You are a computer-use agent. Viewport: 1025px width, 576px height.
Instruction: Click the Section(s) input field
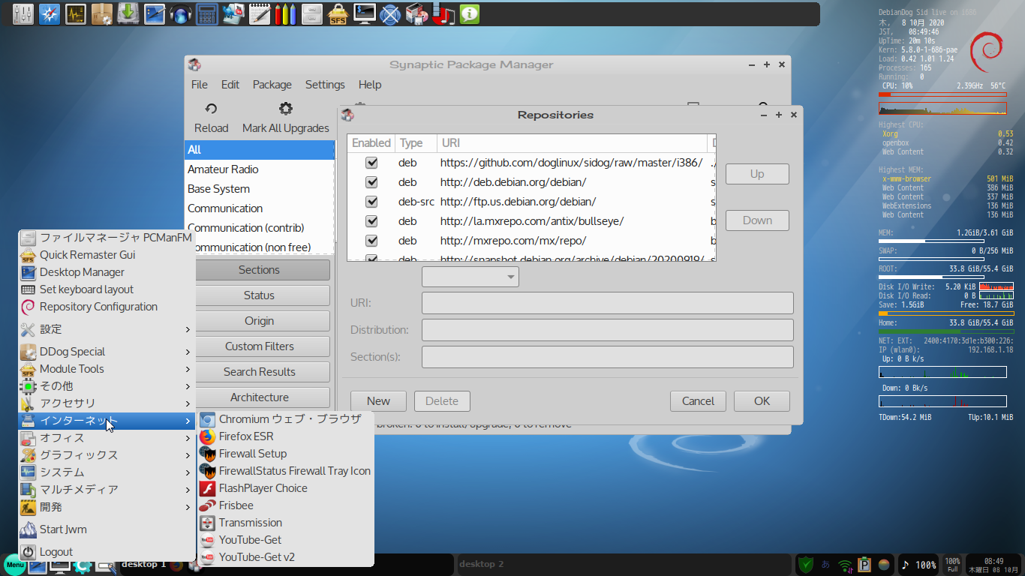pyautogui.click(x=608, y=357)
